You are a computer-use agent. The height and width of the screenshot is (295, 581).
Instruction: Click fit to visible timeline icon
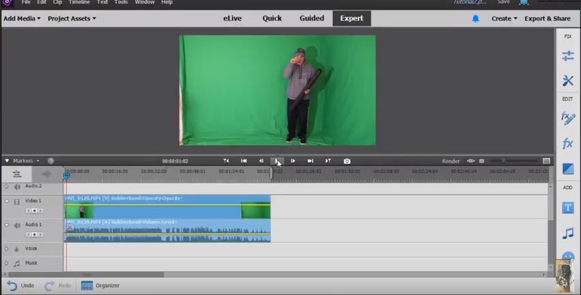[x=470, y=161]
